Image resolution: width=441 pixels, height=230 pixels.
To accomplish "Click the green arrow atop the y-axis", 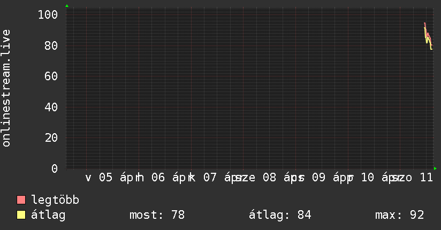I will (67, 6).
